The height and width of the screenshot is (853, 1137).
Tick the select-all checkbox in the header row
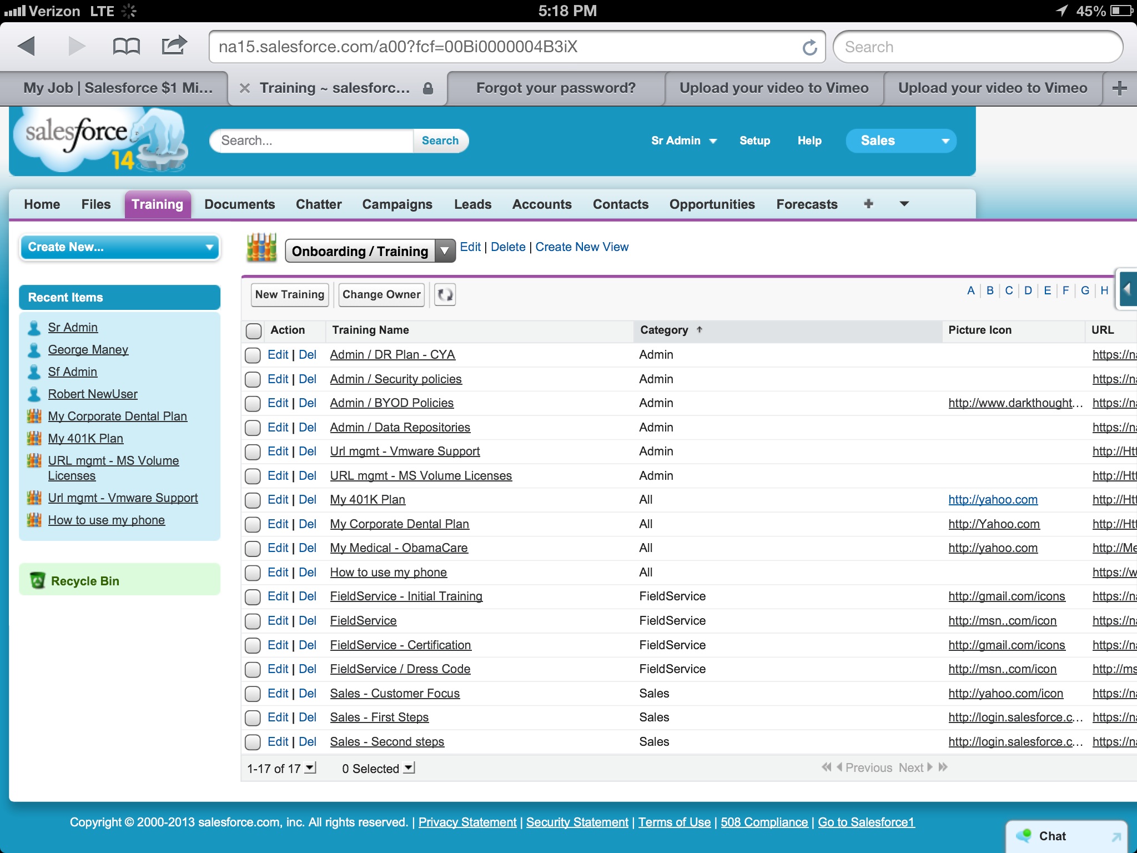pos(254,331)
